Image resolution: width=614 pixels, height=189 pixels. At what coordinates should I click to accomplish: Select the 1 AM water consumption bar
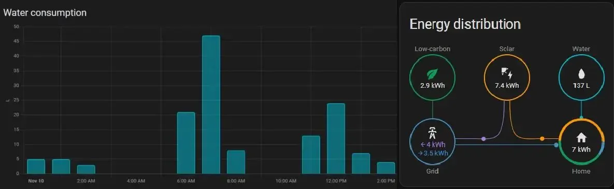tap(61, 166)
